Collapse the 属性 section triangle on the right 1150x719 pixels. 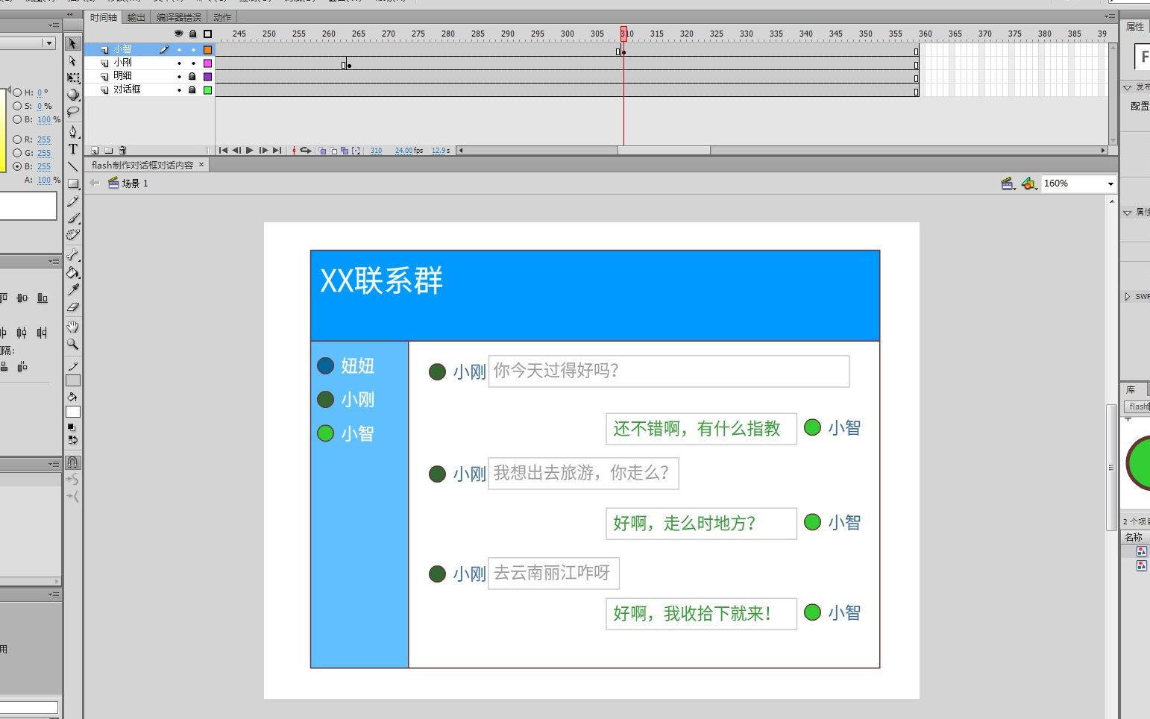click(1127, 213)
